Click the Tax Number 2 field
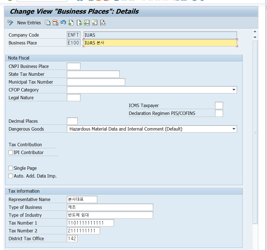Viewport: 267px width, 250px height. point(83,231)
